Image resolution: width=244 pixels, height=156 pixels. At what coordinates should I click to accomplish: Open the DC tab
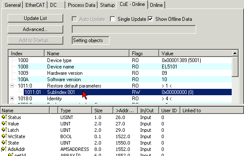pyautogui.click(x=56, y=5)
